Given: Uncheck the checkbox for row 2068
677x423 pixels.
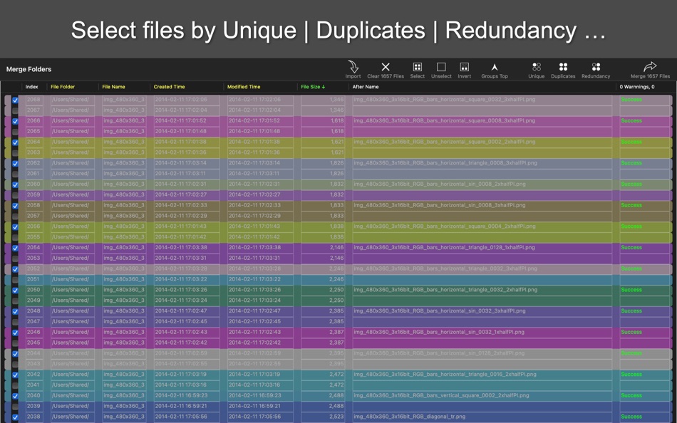Looking at the screenshot, I should 15,100.
